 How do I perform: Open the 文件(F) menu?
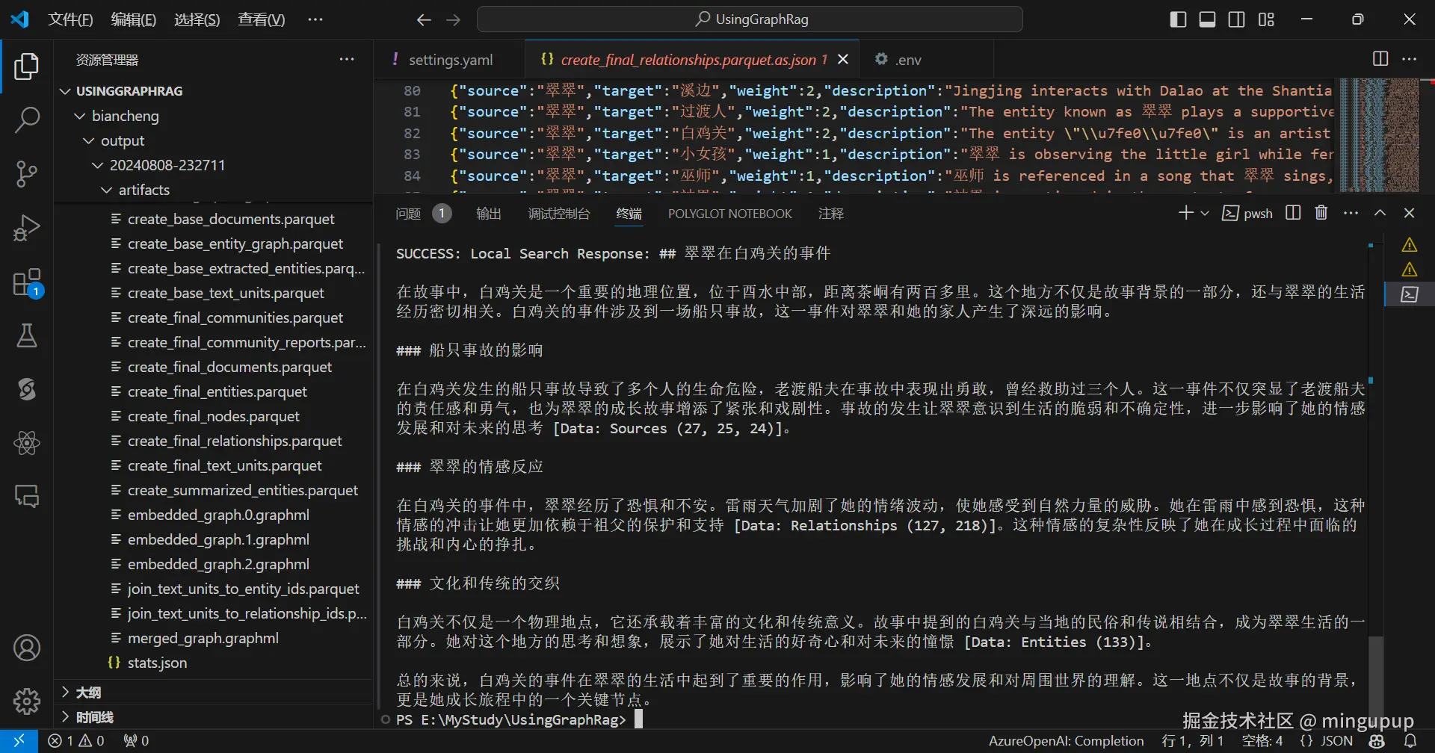[71, 19]
